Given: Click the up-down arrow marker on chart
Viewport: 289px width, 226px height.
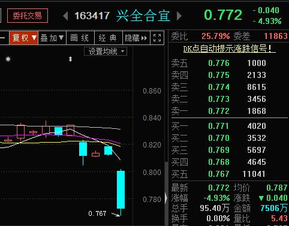Looking at the screenshot, I should pos(70,59).
